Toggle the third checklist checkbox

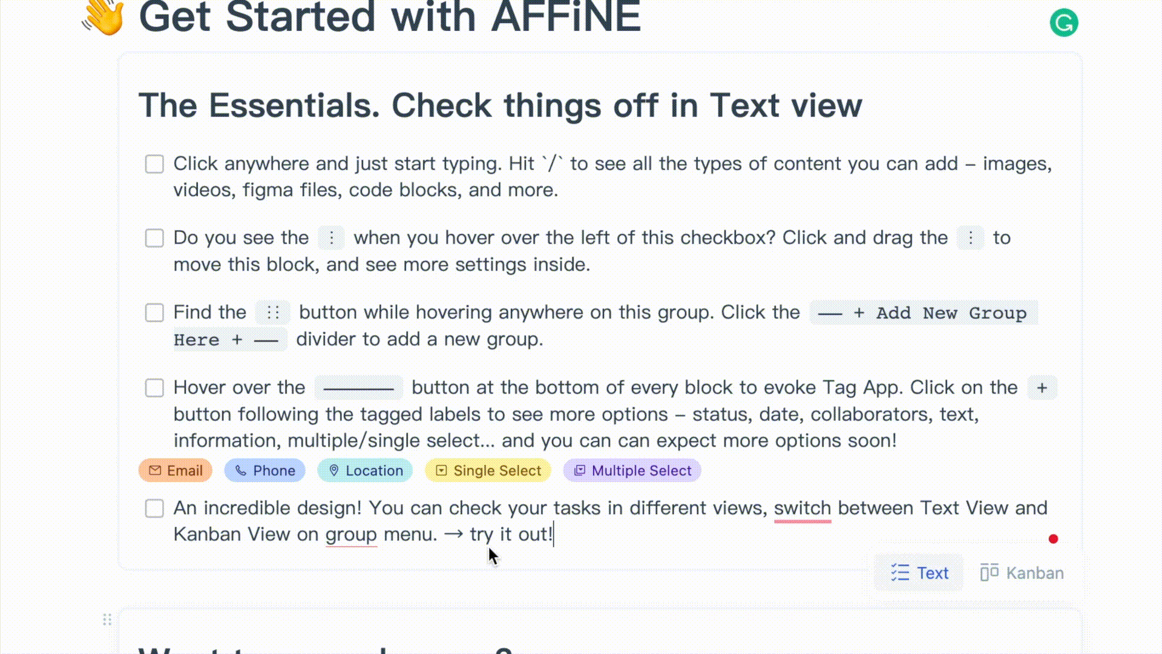click(154, 312)
